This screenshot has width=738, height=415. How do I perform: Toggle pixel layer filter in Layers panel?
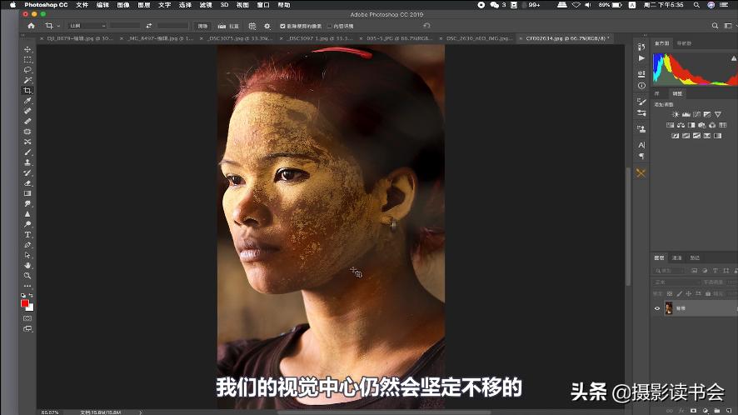(x=694, y=271)
